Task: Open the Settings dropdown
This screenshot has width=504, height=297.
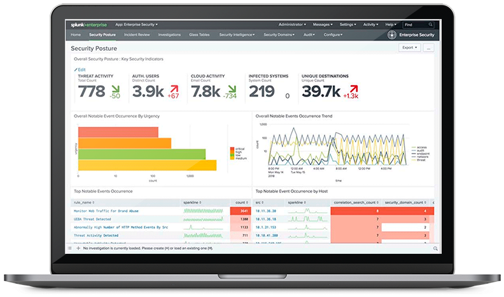Action: point(347,25)
